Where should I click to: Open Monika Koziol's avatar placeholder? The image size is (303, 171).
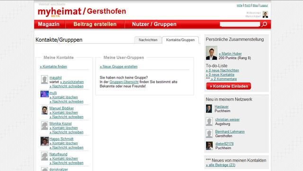pos(45,126)
